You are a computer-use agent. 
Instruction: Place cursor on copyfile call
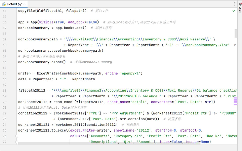(x=52, y=11)
